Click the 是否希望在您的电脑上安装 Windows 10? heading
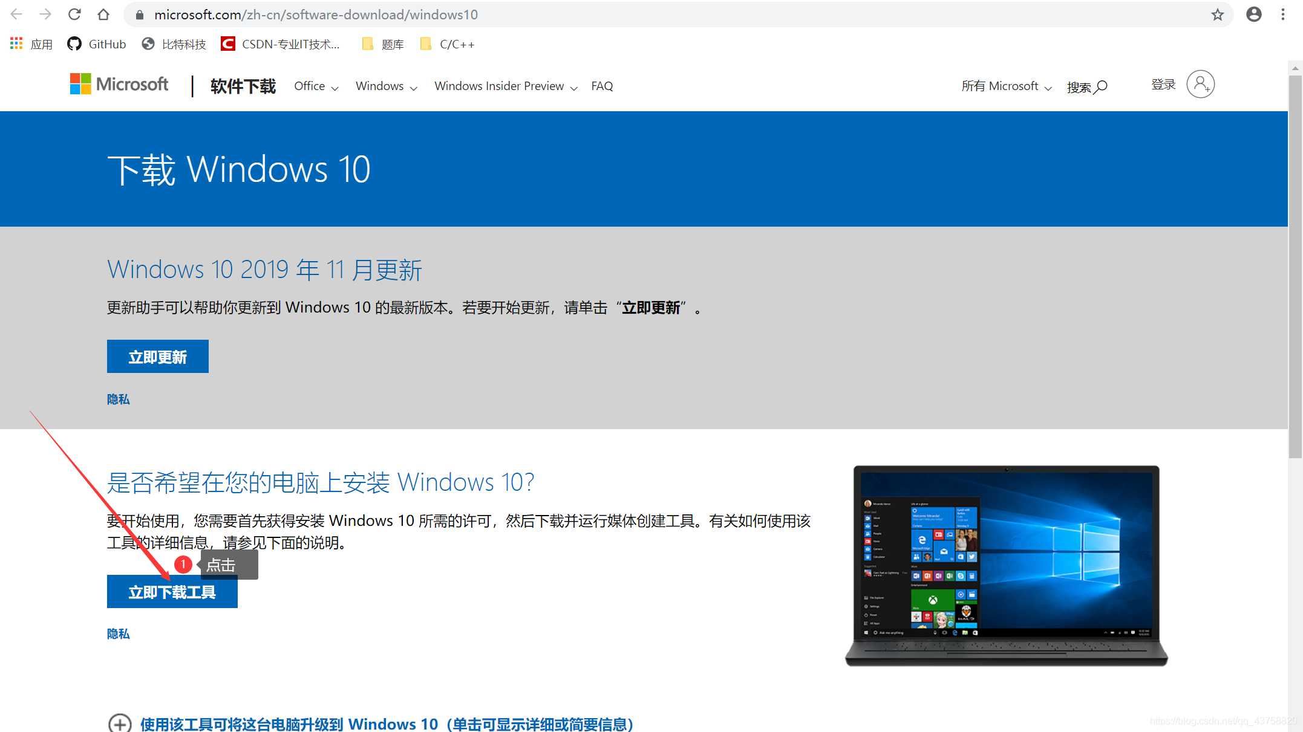This screenshot has height=732, width=1303. pyautogui.click(x=321, y=482)
